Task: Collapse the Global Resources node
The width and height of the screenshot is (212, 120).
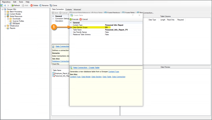Action: pyautogui.click(x=5, y=16)
